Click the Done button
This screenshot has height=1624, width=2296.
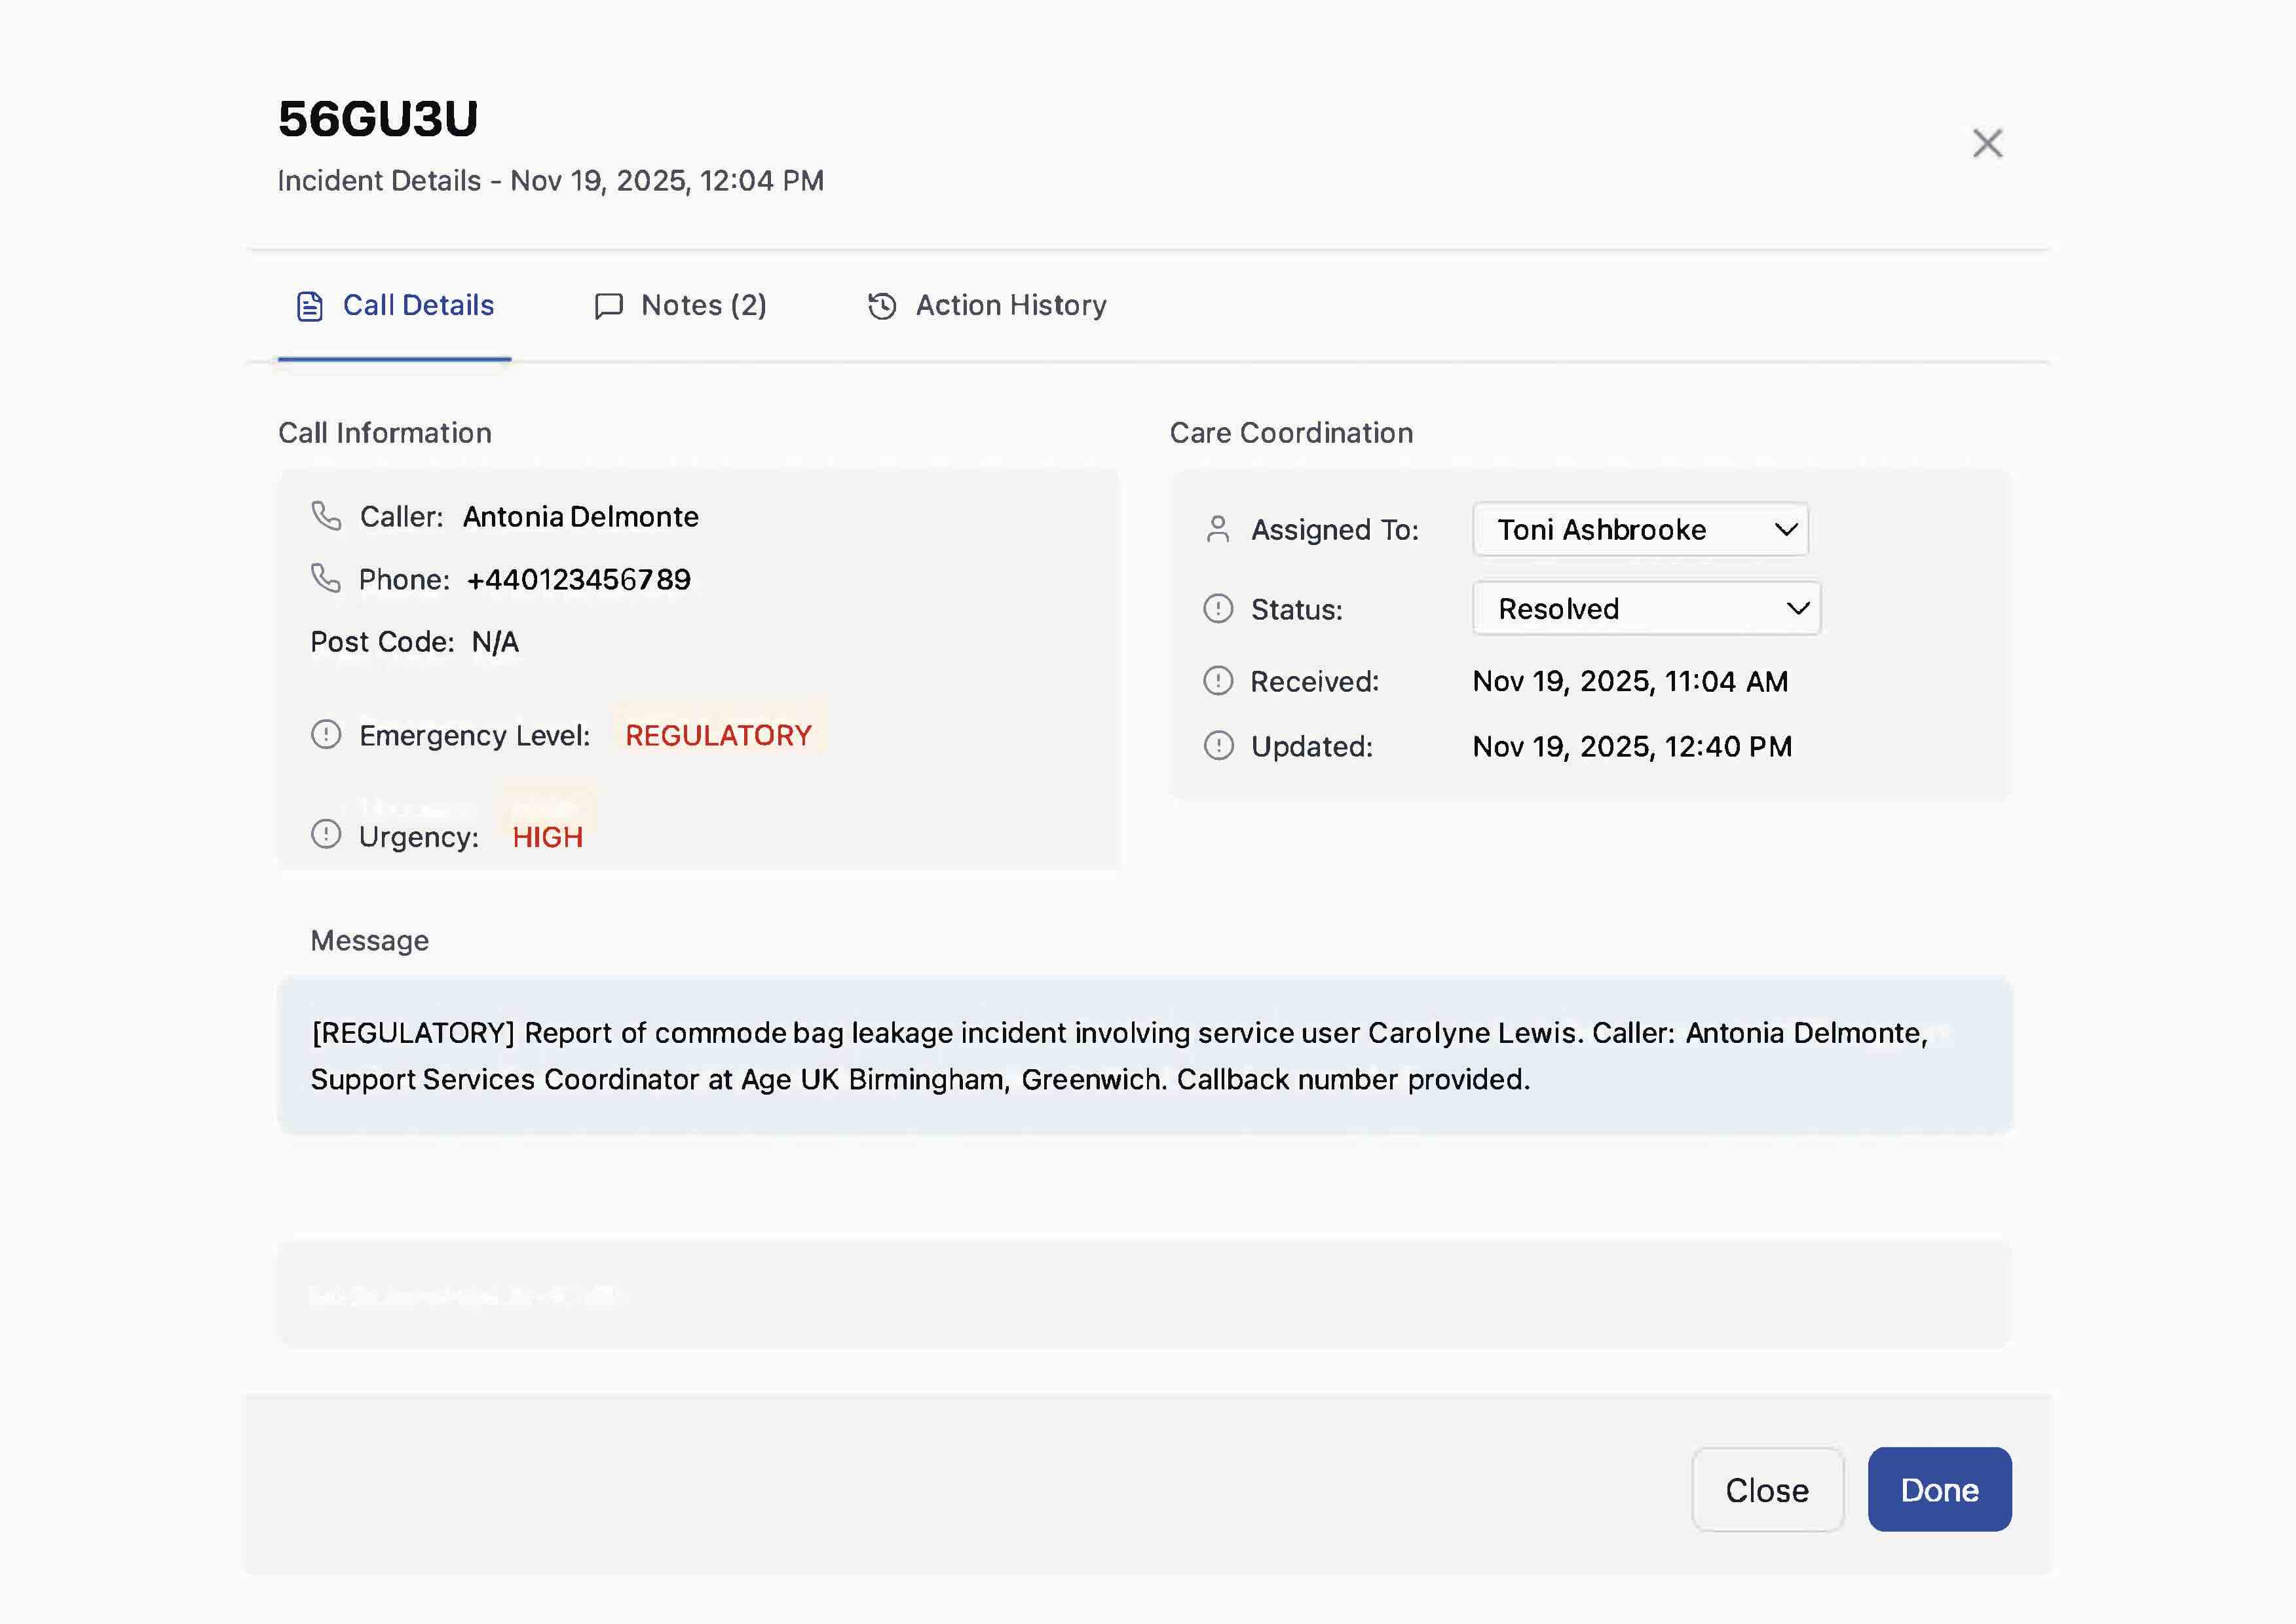point(1939,1489)
